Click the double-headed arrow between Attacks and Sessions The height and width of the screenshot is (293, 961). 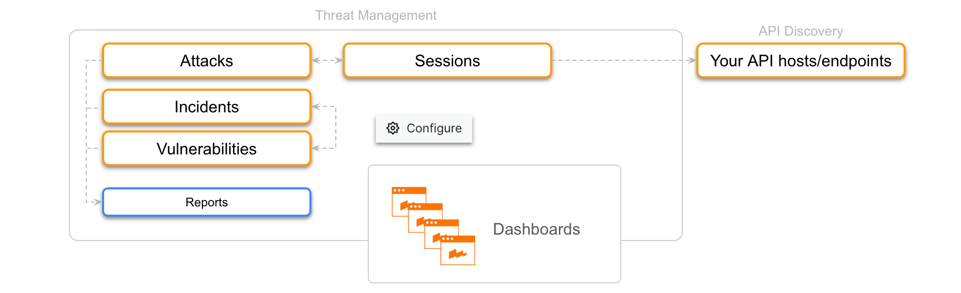pyautogui.click(x=327, y=60)
